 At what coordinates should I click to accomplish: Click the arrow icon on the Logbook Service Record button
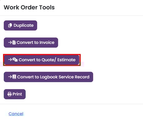pyautogui.click(x=10, y=77)
